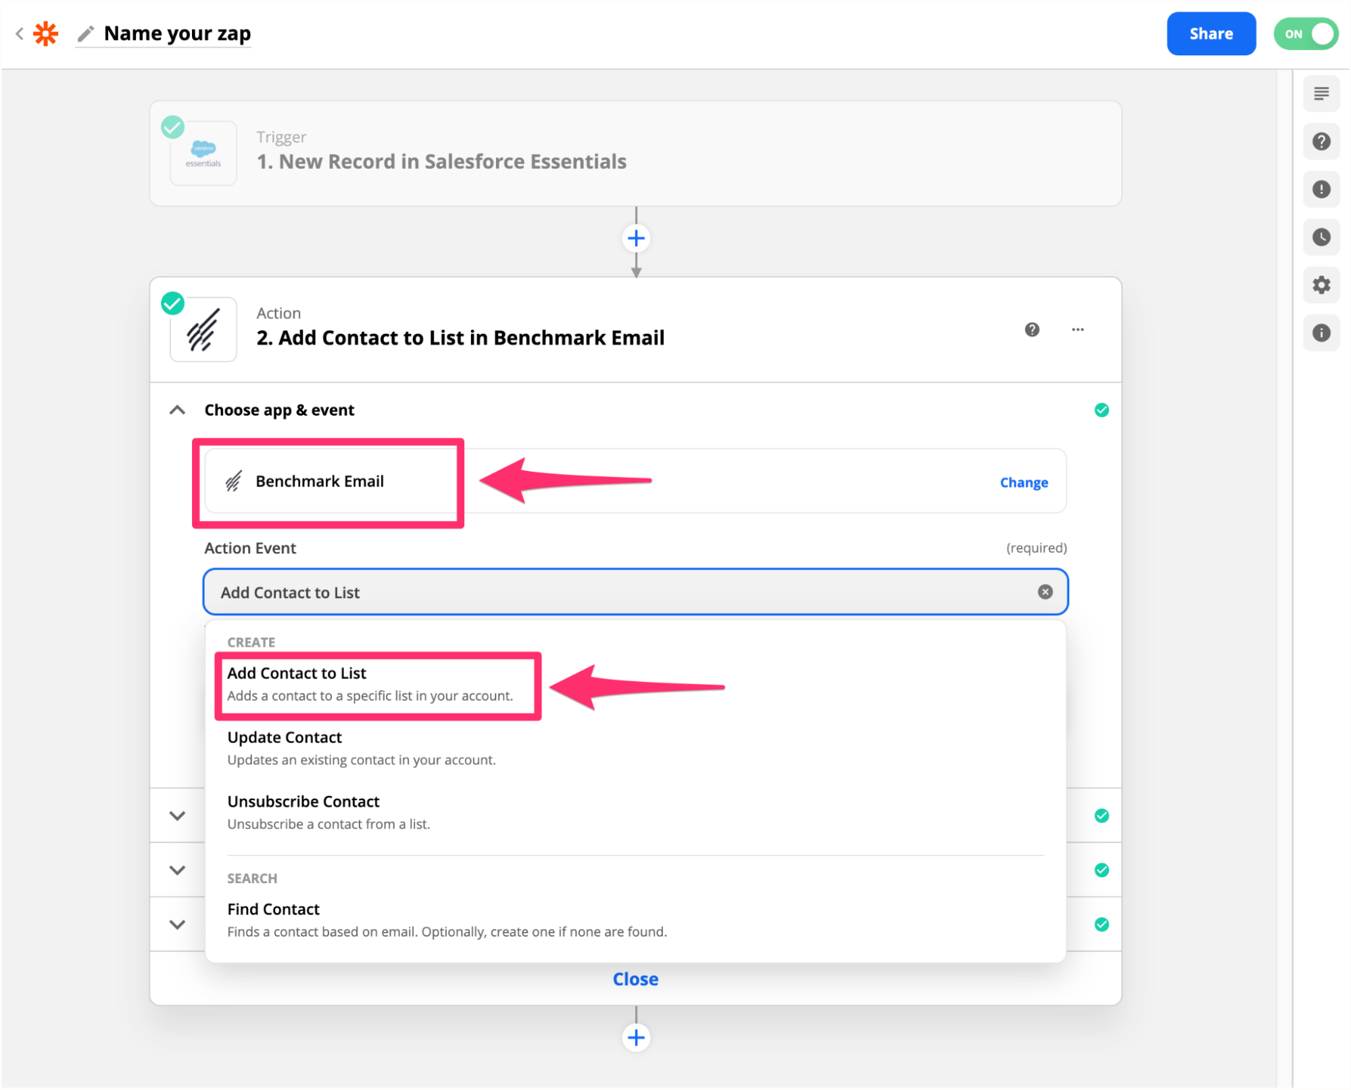The image size is (1351, 1090).
Task: Click the Action Event input field
Action: (608, 593)
